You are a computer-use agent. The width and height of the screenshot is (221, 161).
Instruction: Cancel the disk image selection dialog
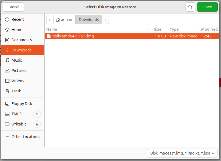(x=13, y=7)
